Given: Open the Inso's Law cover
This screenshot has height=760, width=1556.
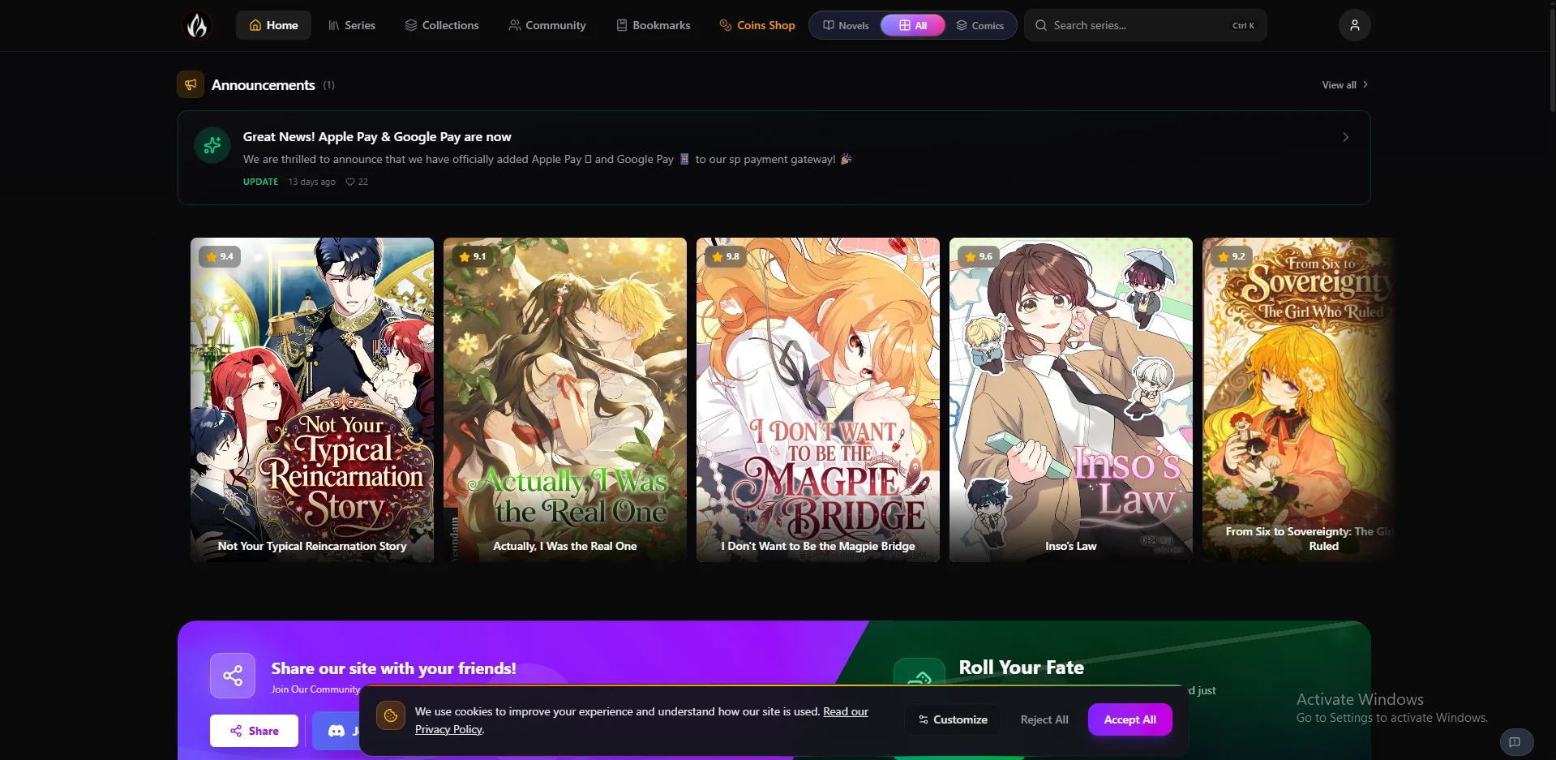Looking at the screenshot, I should pyautogui.click(x=1071, y=399).
